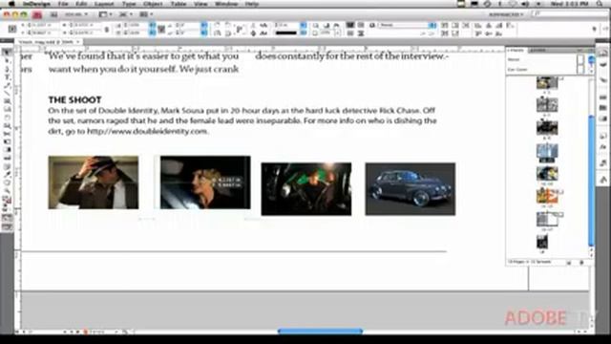Viewport: 611px width, 344px height.
Task: Click the help search field in application bar
Action: pyautogui.click(x=570, y=14)
